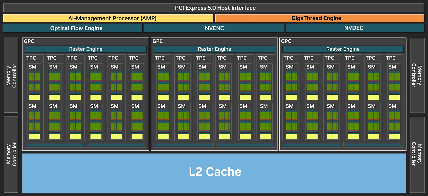428x196 pixels.
Task: Select the Optical Flow Engine block
Action: (x=73, y=28)
